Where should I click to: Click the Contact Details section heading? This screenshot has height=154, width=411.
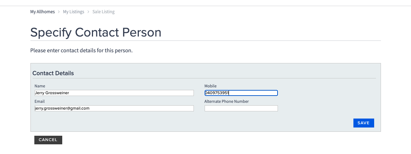click(x=53, y=73)
